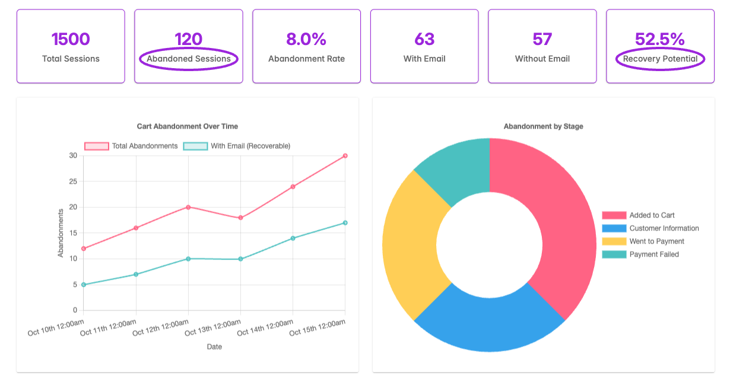
Task: Click Total Abandonments point at Oct 13th
Action: (240, 217)
